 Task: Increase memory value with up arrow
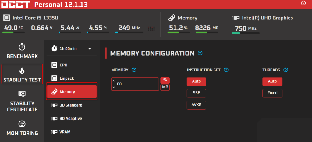click(114, 81)
